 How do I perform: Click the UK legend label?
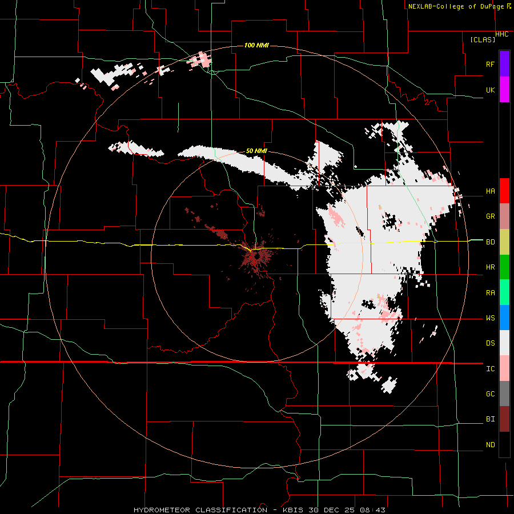pos(490,90)
